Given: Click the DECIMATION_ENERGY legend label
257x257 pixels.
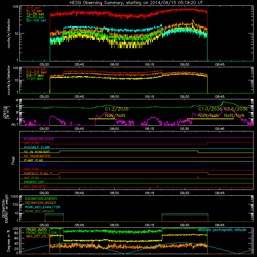Looking at the screenshot, I should coord(41,199).
